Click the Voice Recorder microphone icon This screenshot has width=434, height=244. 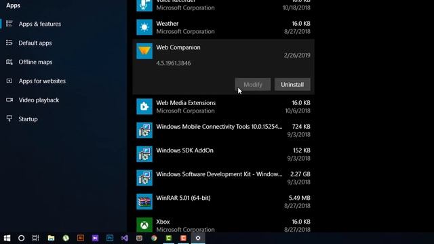[144, 5]
